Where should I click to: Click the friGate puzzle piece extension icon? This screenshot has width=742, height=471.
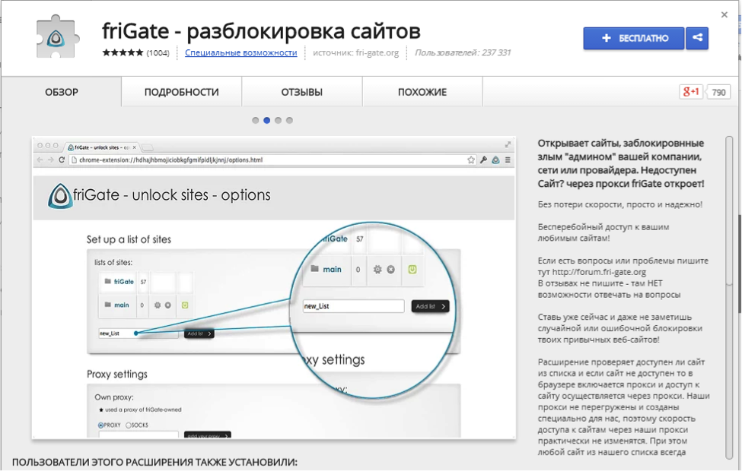[x=57, y=37]
